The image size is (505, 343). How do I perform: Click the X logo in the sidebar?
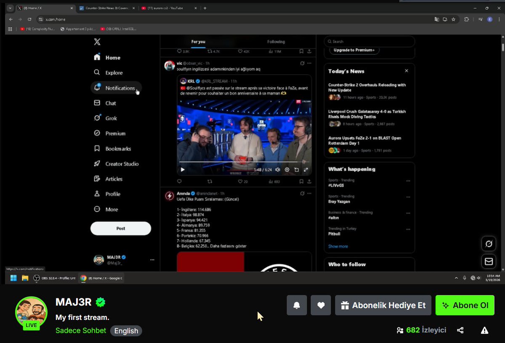click(97, 42)
